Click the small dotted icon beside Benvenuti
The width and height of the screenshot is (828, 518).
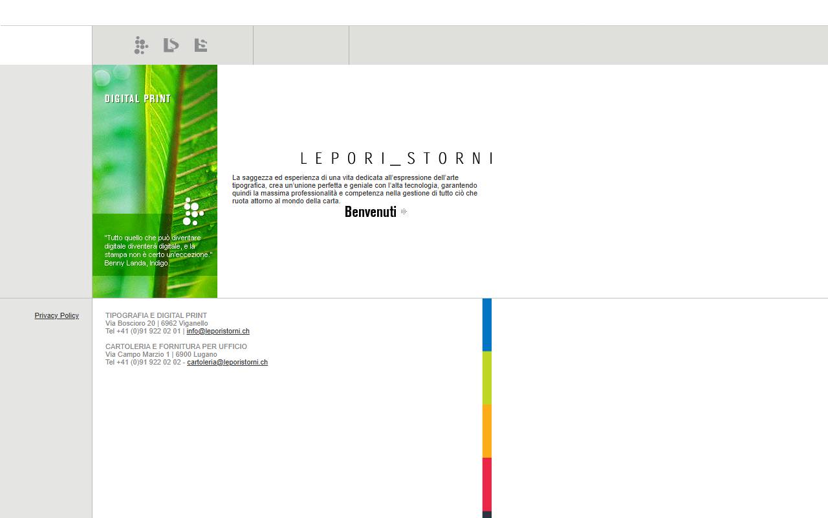404,212
